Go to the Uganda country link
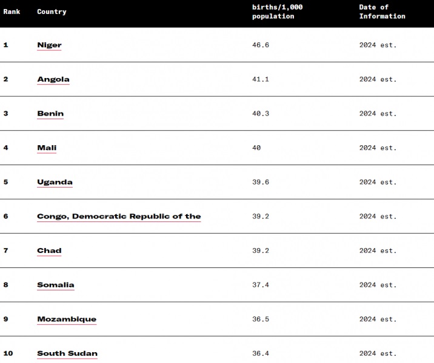The image size is (434, 363). point(55,182)
